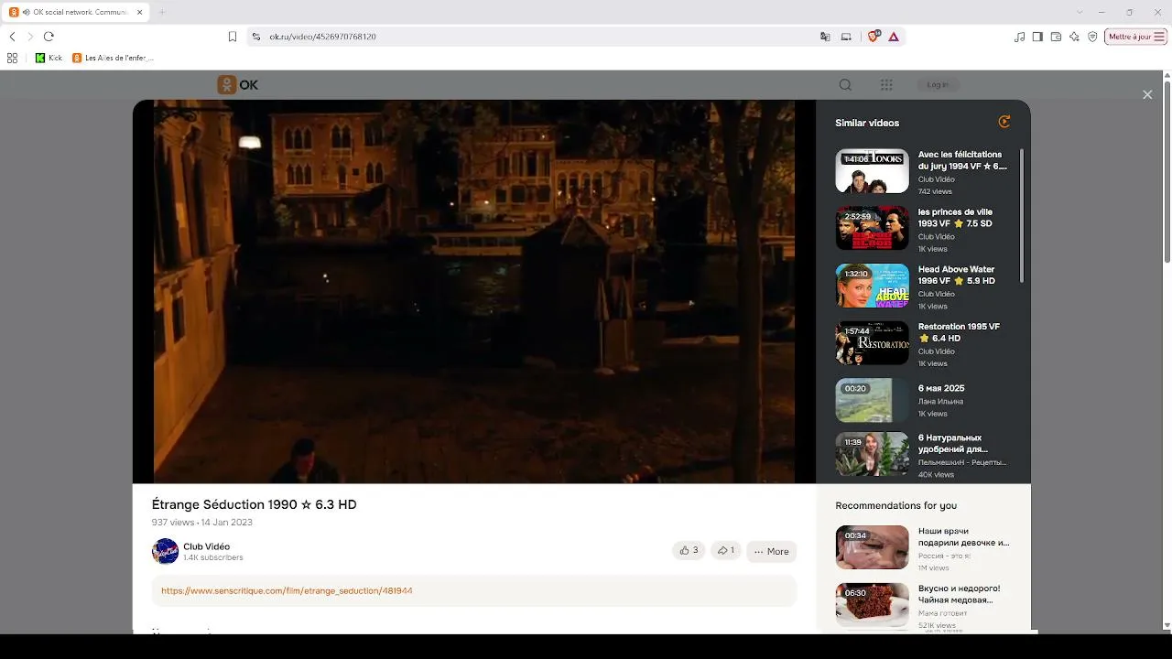Click title les princes de ville 1993 VF
The height and width of the screenshot is (659, 1172).
(955, 218)
